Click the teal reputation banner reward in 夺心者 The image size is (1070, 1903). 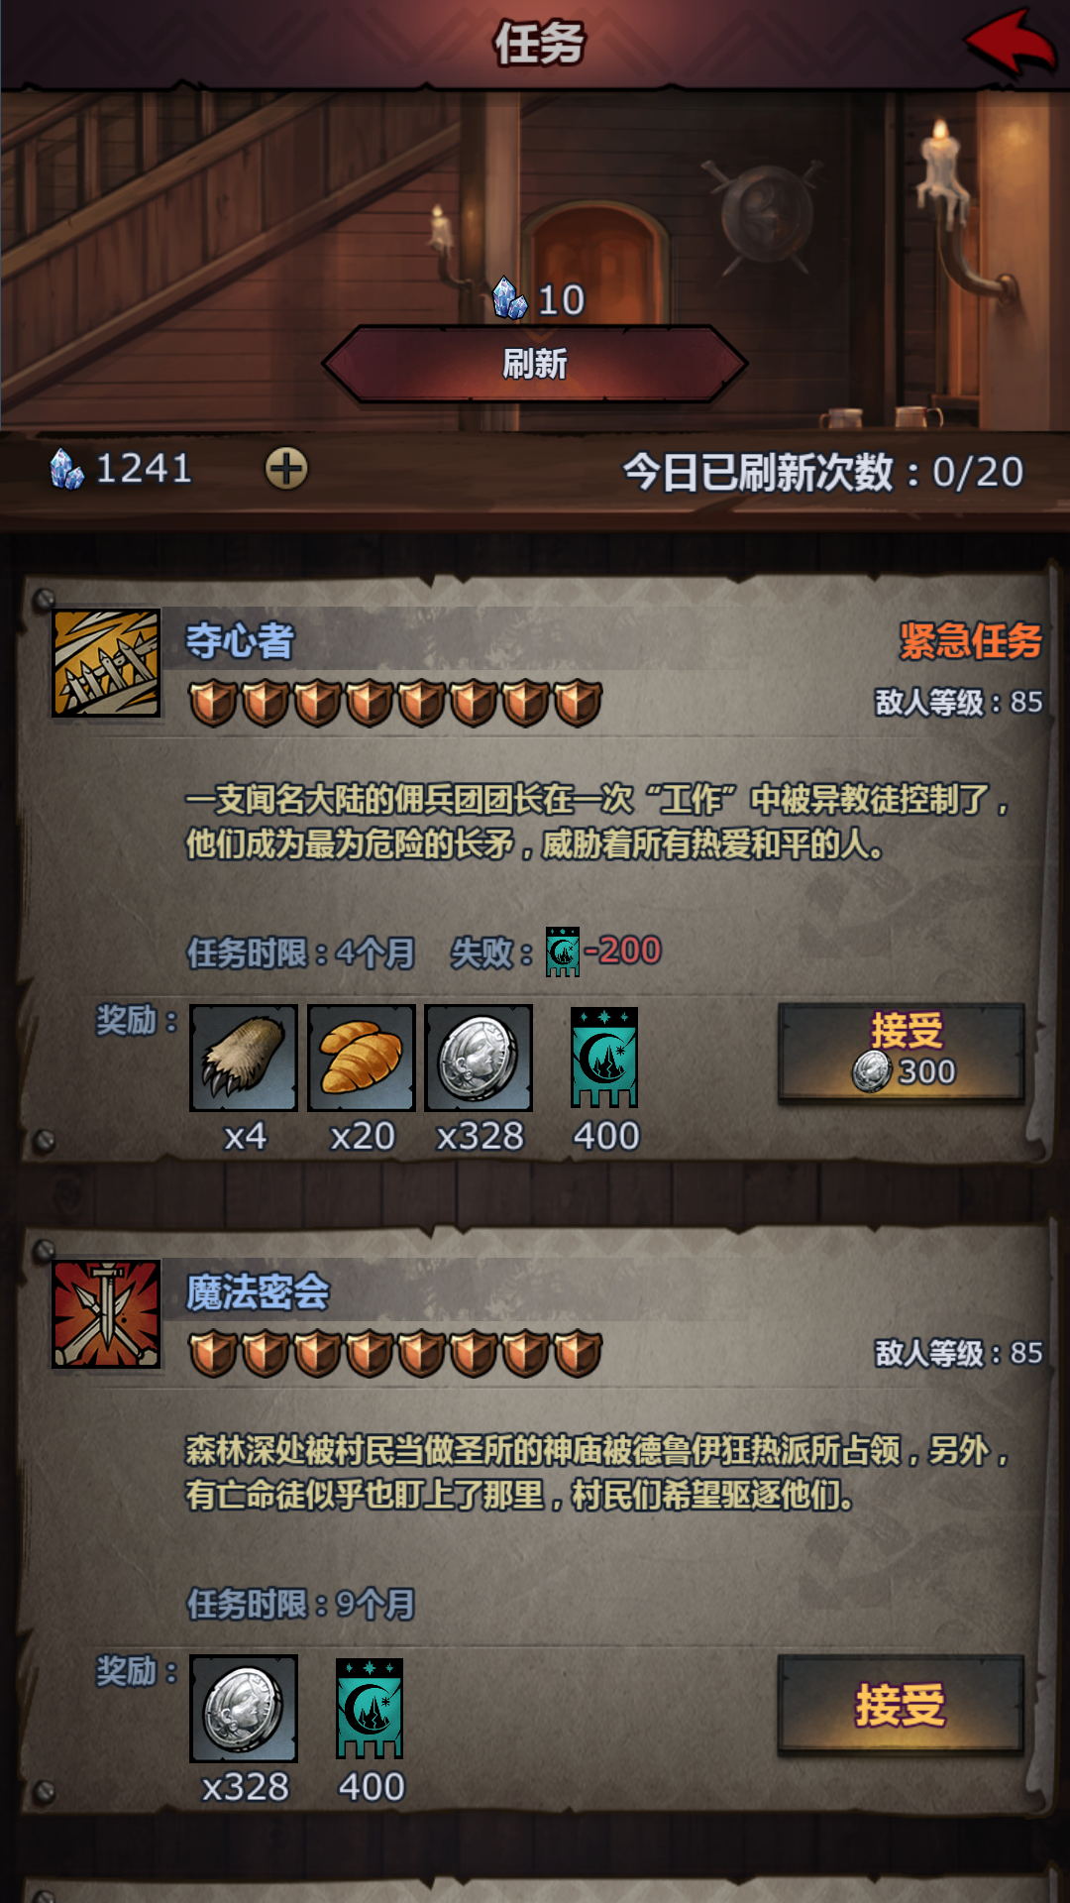[x=604, y=1058]
